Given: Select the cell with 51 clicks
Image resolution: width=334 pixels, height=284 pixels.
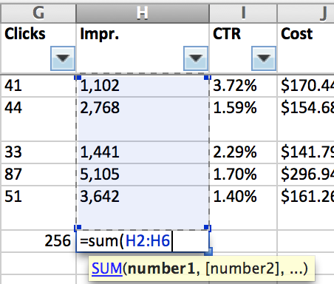Looking at the screenshot, I should tap(38, 208).
